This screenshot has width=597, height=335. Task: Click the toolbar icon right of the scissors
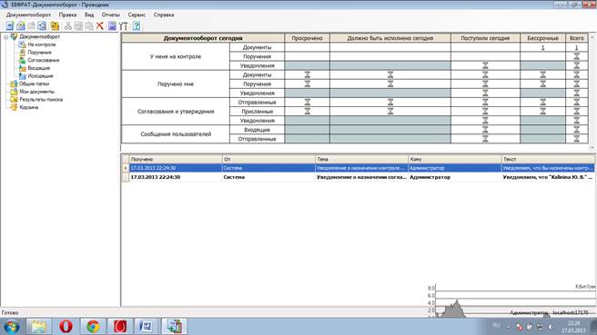[x=78, y=25]
